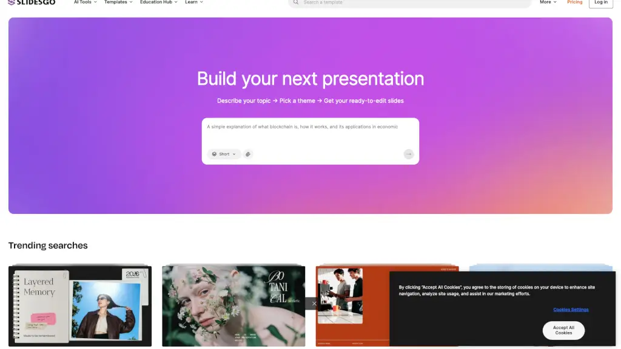Click the Slidesgo logo
This screenshot has height=349, width=621.
click(32, 2)
